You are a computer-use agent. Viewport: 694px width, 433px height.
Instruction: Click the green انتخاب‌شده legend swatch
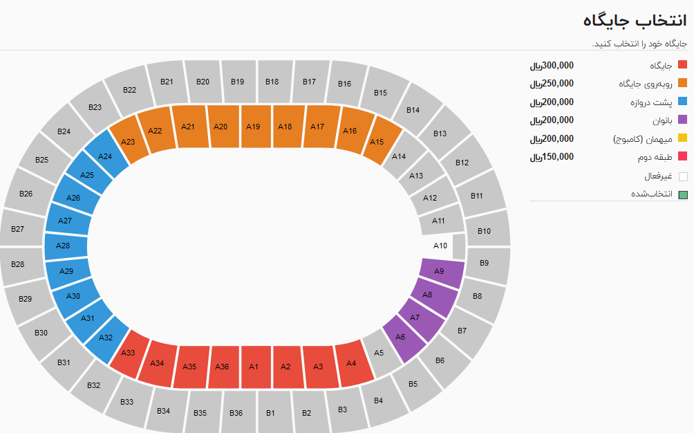(x=682, y=194)
